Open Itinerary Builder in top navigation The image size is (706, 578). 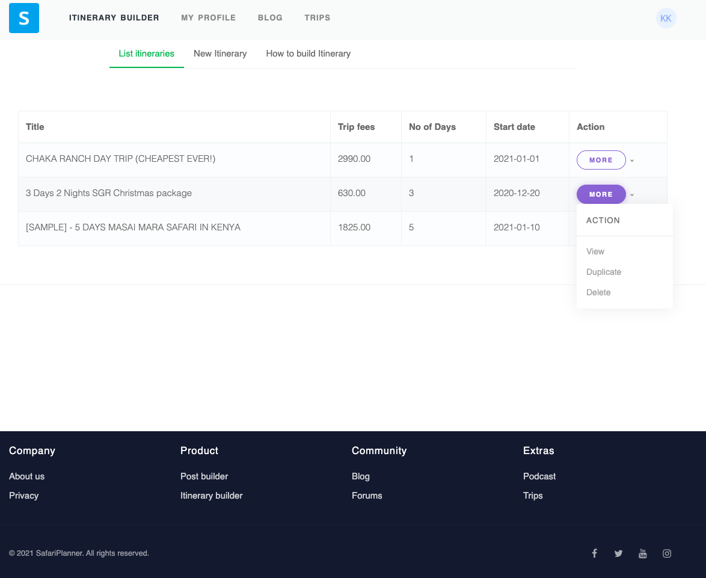point(114,17)
